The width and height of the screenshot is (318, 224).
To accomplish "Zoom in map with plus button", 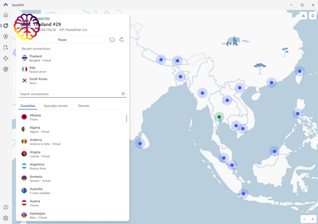I will [x=312, y=219].
